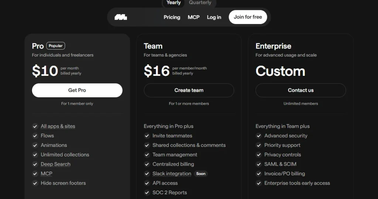
Task: Click the Contact us button
Action: [300, 90]
